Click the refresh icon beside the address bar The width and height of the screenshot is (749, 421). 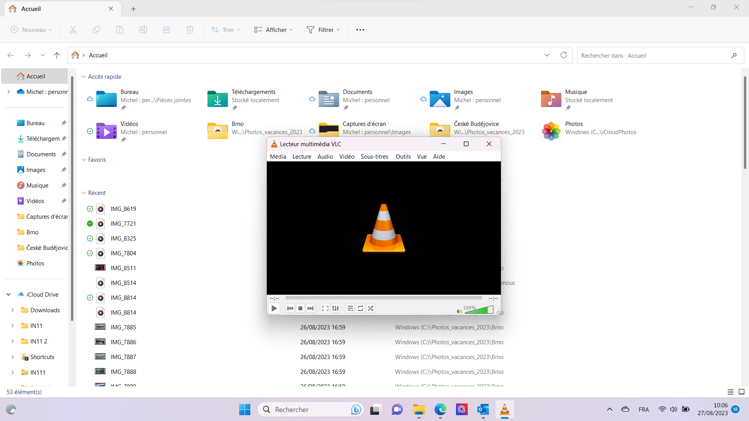click(563, 55)
